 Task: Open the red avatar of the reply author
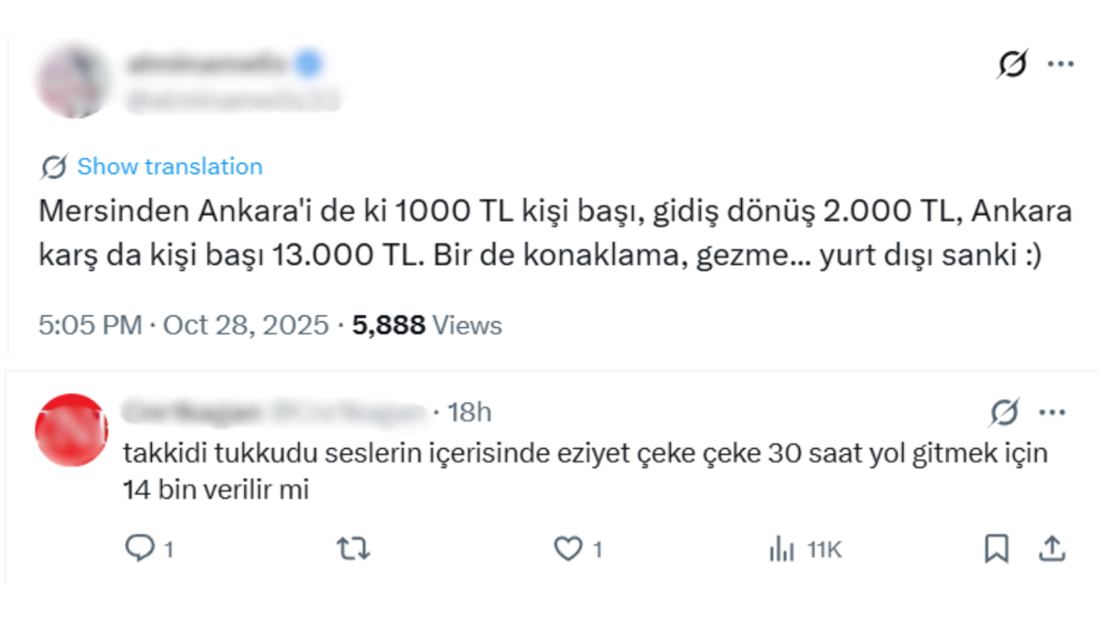(x=71, y=430)
